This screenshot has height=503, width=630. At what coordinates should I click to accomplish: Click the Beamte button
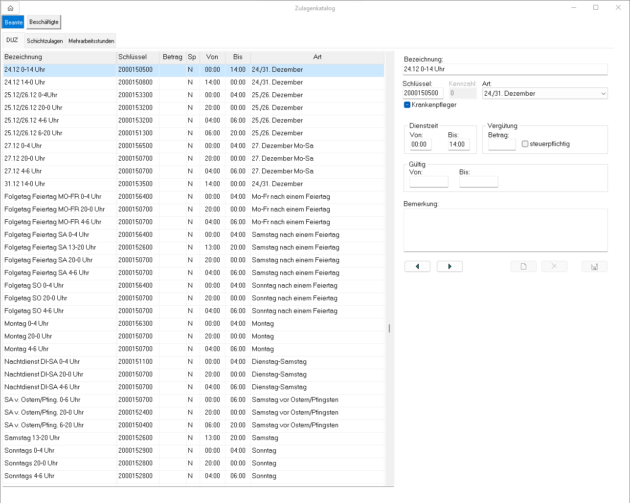[x=14, y=22]
